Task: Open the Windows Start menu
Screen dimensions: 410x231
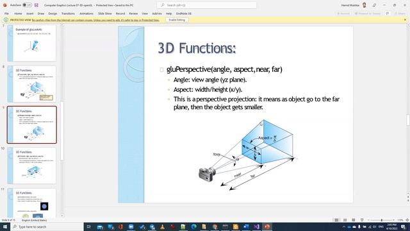Action: (x=5, y=227)
